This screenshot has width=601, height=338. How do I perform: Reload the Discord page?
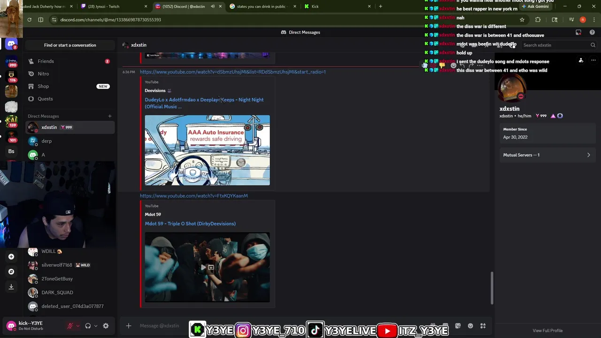click(x=29, y=20)
